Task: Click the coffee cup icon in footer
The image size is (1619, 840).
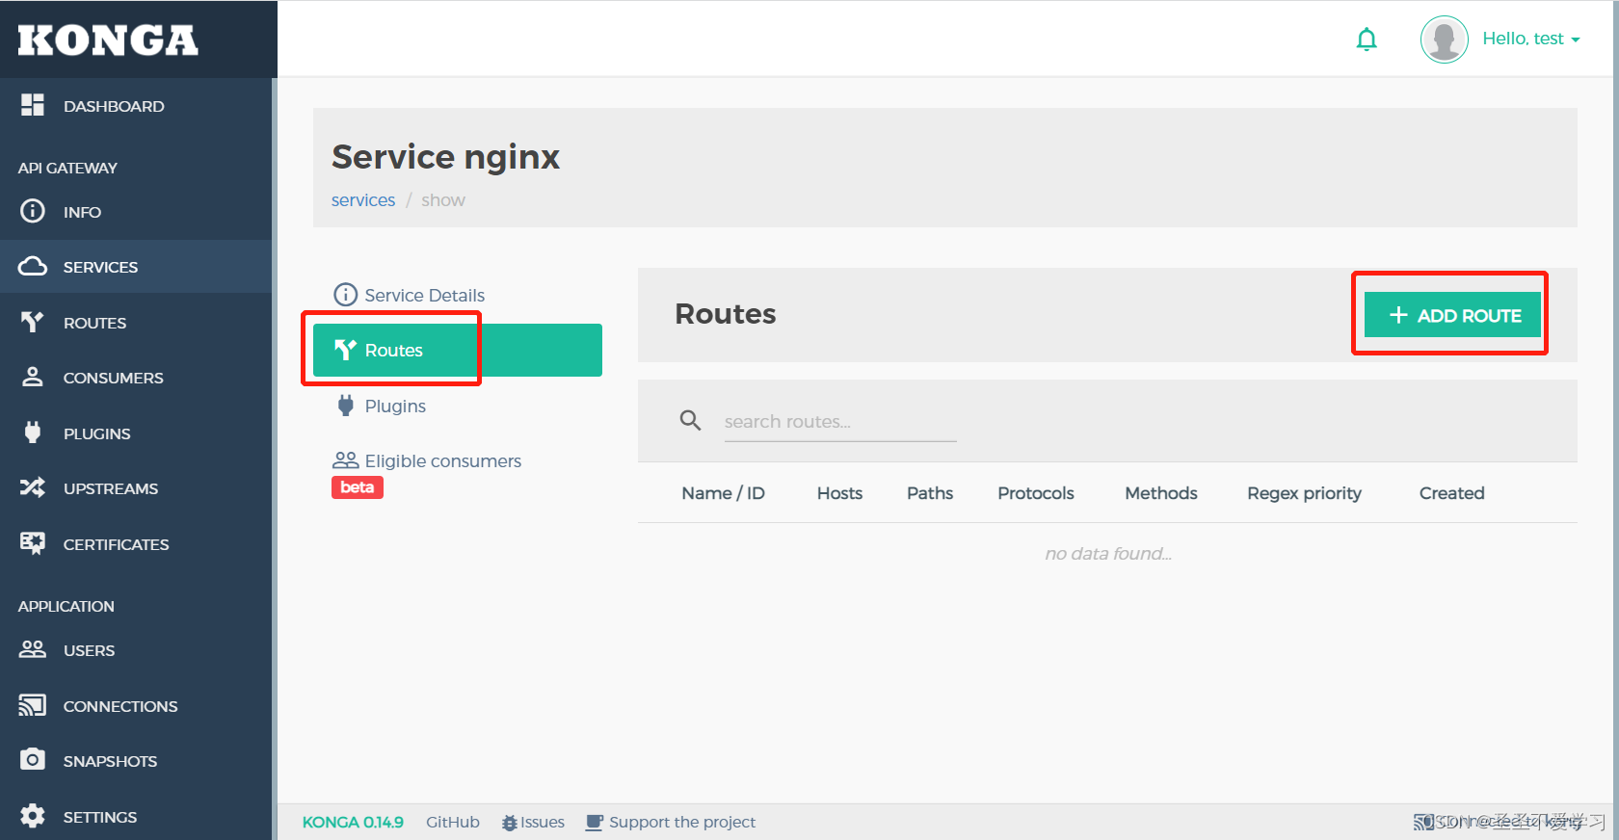Action: tap(595, 822)
